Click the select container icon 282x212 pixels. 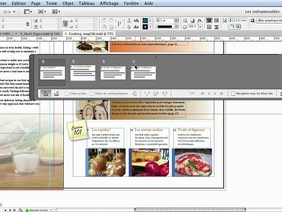(x=129, y=21)
